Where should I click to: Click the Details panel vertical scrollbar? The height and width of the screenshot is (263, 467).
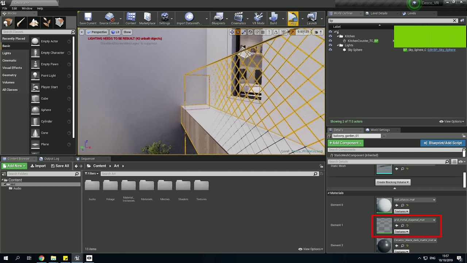point(465,179)
